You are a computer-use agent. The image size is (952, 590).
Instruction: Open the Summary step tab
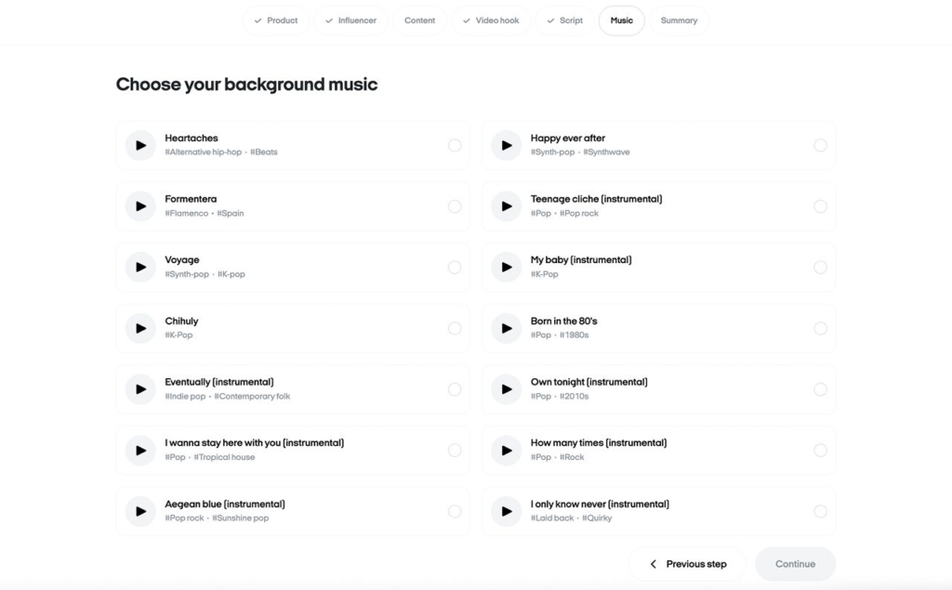click(679, 20)
